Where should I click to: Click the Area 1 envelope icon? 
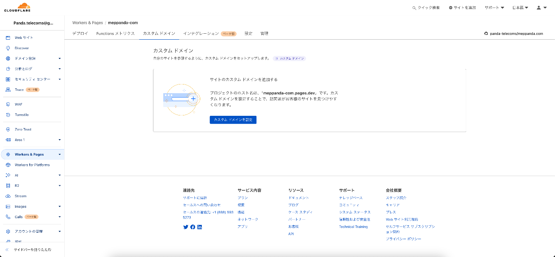[8, 140]
